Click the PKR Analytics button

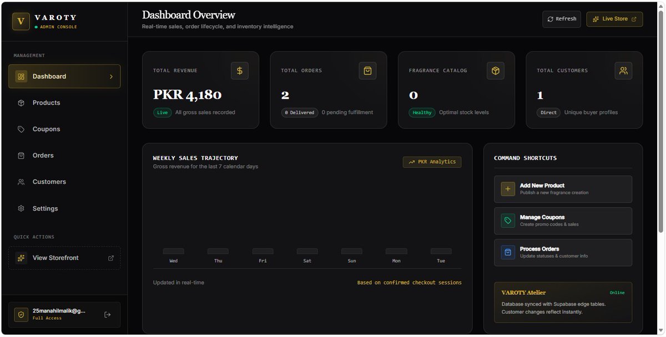(x=432, y=162)
